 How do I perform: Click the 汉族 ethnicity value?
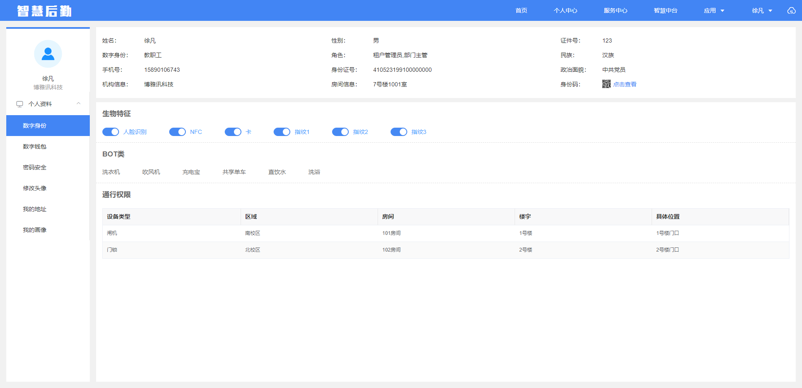[x=608, y=55]
